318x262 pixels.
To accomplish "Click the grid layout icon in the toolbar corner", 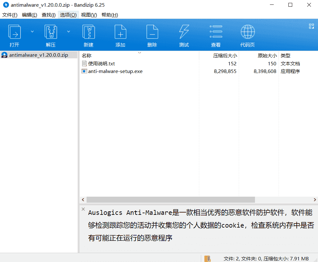I will 311,26.
